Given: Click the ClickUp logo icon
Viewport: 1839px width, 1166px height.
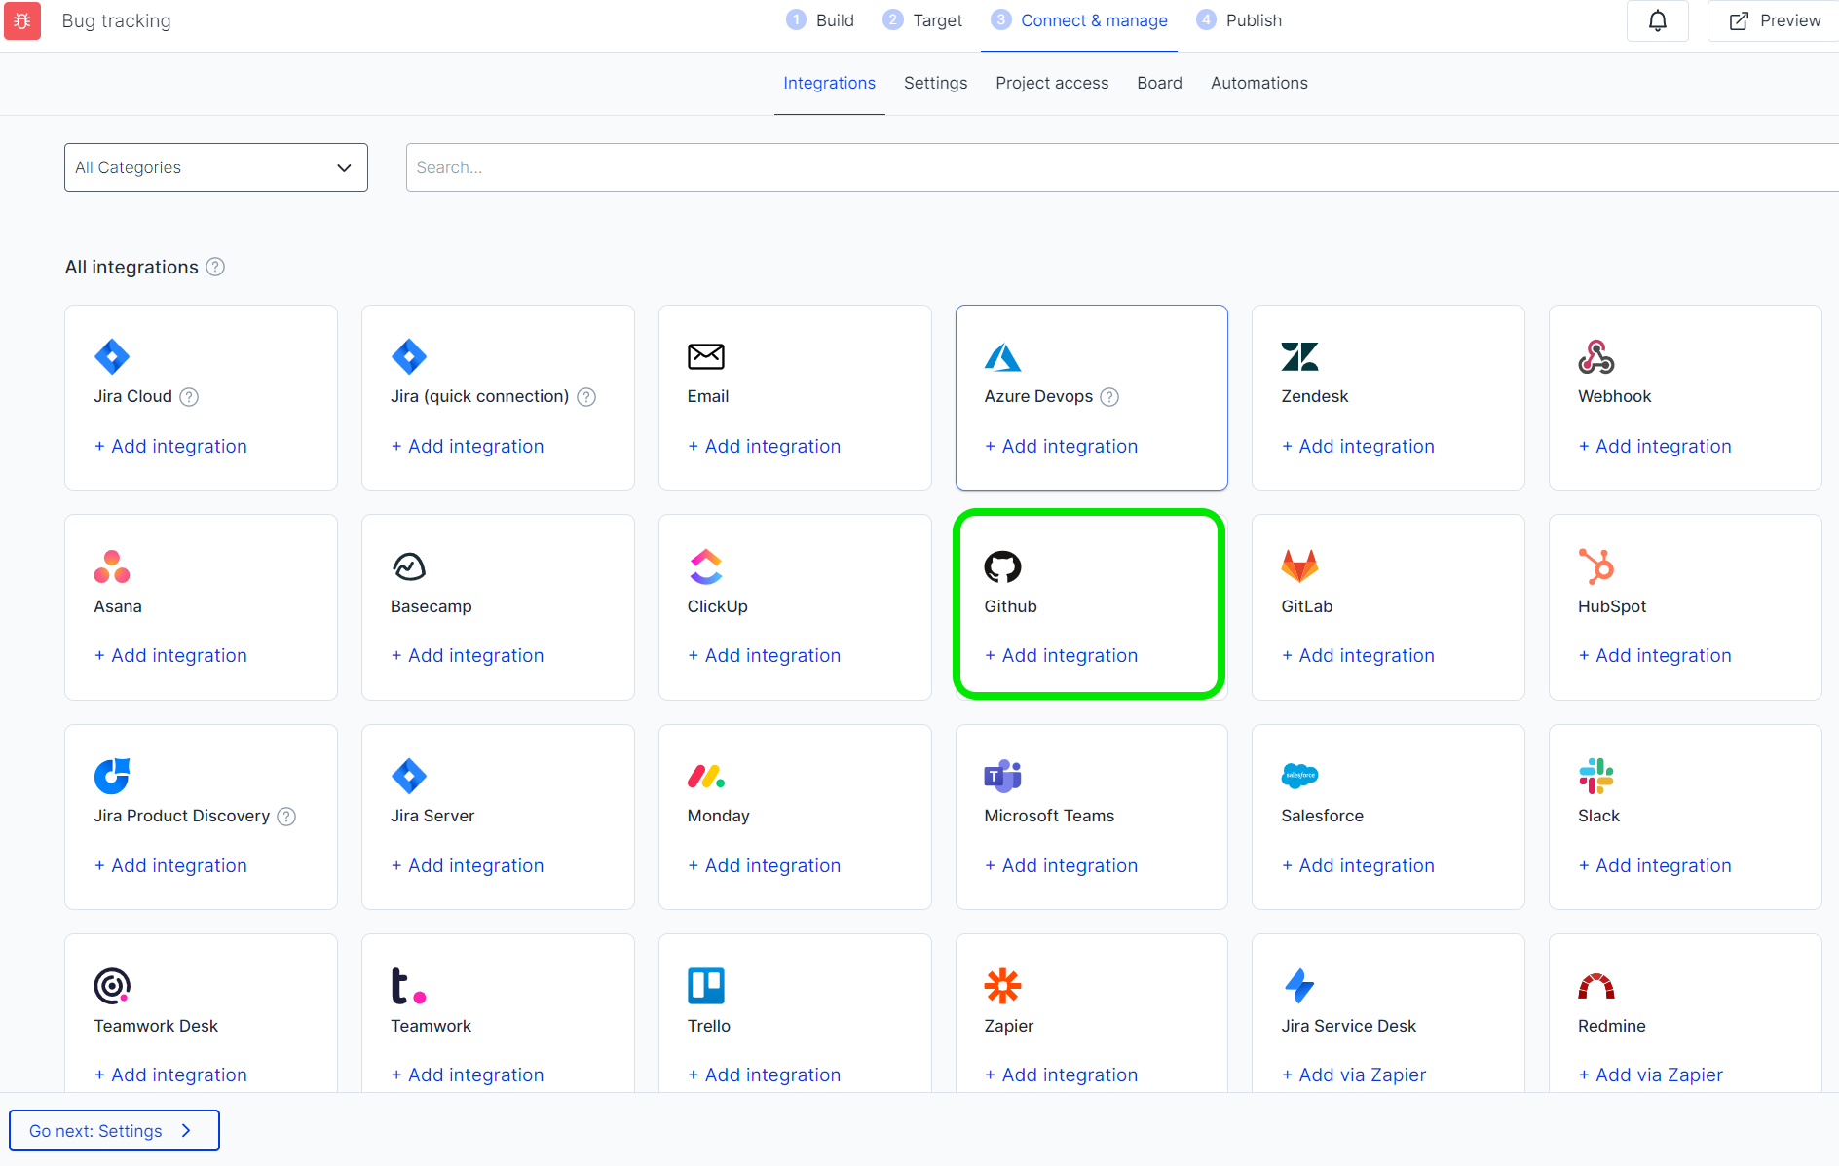Looking at the screenshot, I should pos(706,566).
